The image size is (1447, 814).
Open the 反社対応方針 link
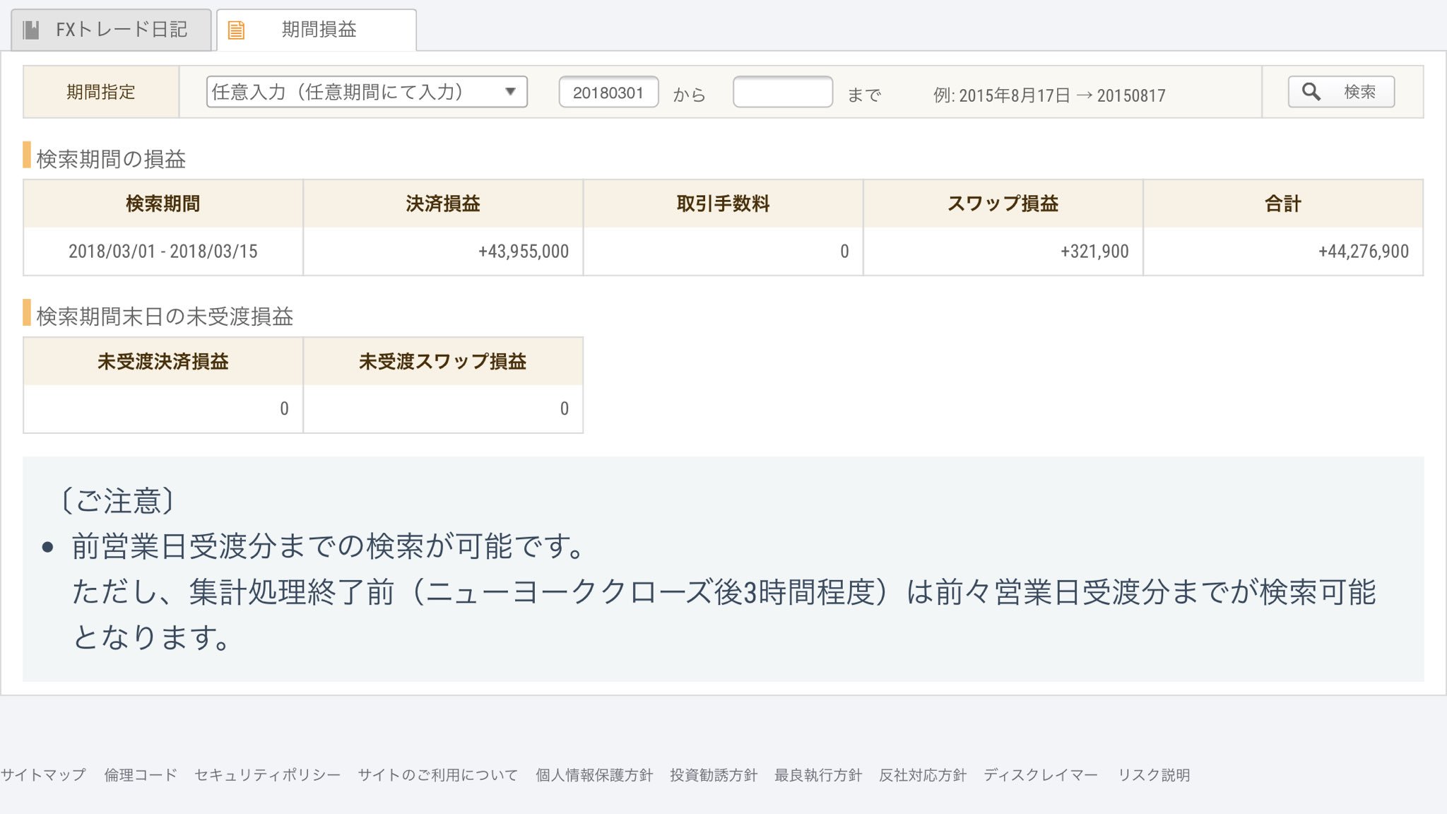922,775
